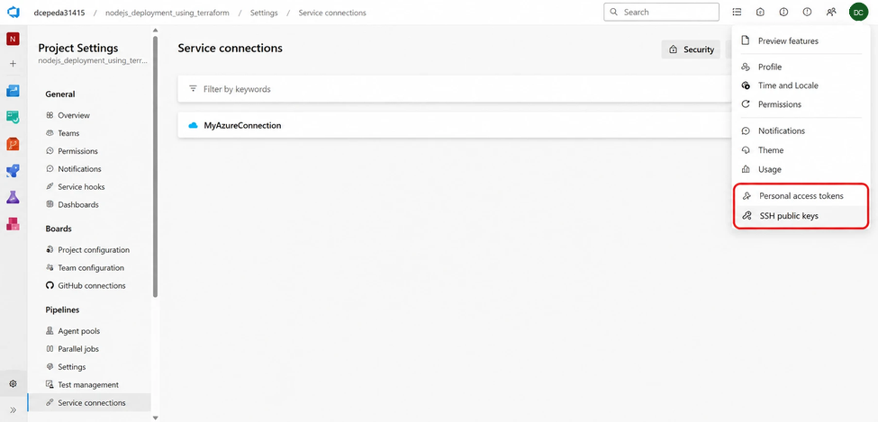Open Test Plans flask icon
Screen dimensions: 878x422
[x=13, y=197]
